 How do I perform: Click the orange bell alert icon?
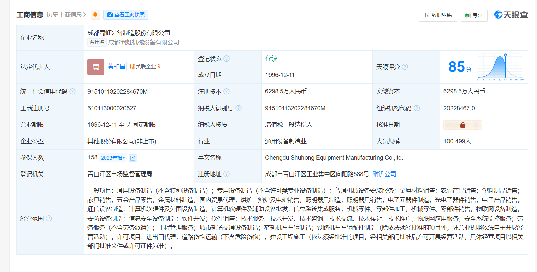tap(95, 15)
